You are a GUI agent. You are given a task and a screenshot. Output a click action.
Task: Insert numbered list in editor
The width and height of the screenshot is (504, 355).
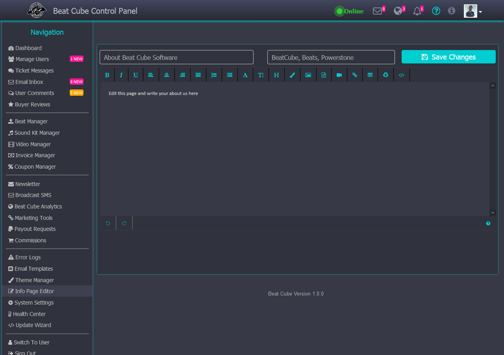tap(214, 75)
